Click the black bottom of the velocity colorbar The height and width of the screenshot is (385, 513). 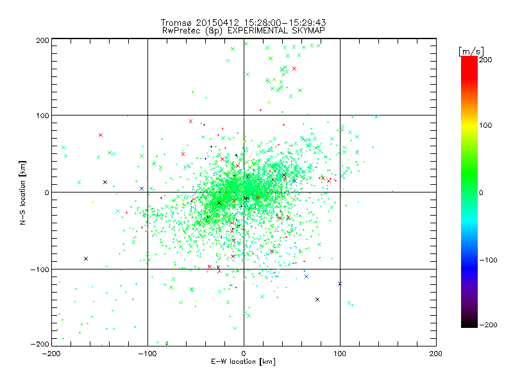(469, 324)
